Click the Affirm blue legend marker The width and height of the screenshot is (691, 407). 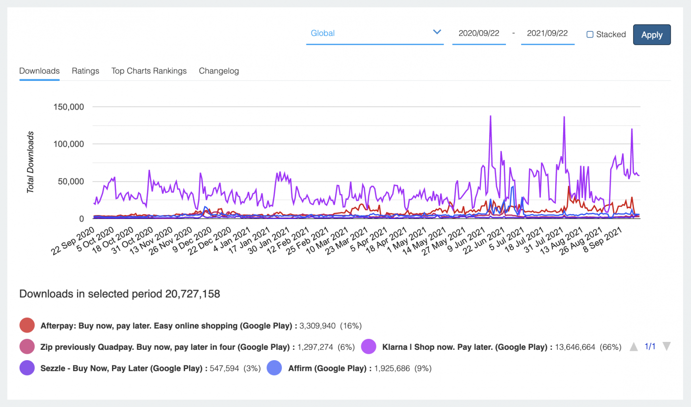pos(274,368)
